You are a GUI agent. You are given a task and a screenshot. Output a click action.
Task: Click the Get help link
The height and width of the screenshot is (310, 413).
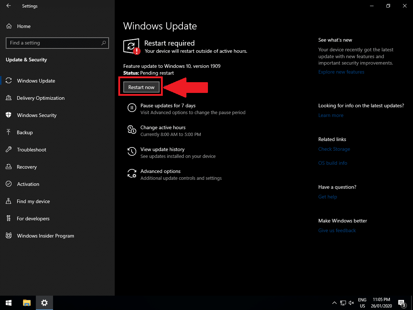coord(327,197)
